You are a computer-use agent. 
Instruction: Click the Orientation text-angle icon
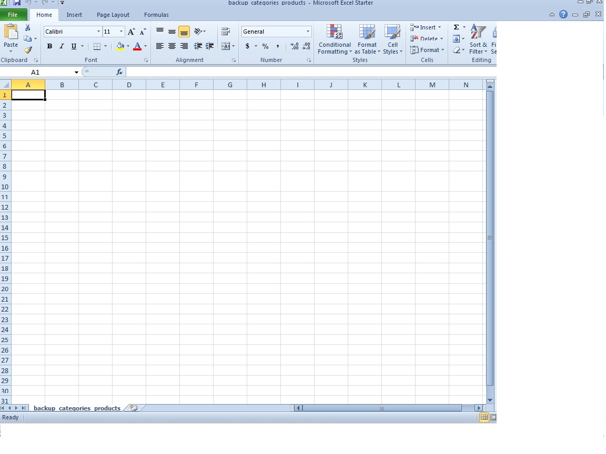pyautogui.click(x=198, y=32)
